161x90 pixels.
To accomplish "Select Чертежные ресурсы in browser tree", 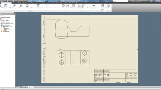I will coord(5,17).
